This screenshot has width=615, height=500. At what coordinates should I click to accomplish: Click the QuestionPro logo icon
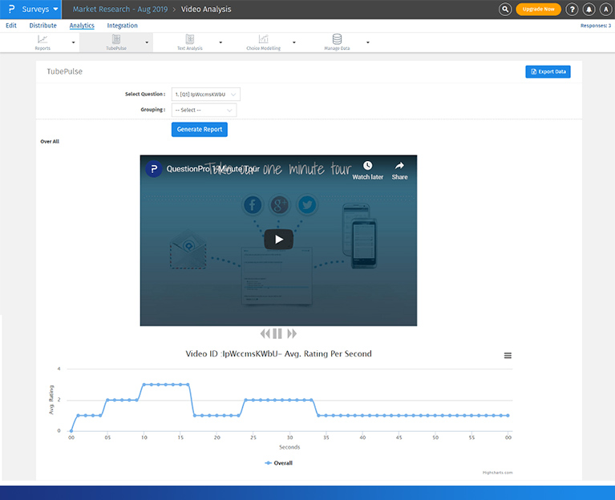point(11,9)
